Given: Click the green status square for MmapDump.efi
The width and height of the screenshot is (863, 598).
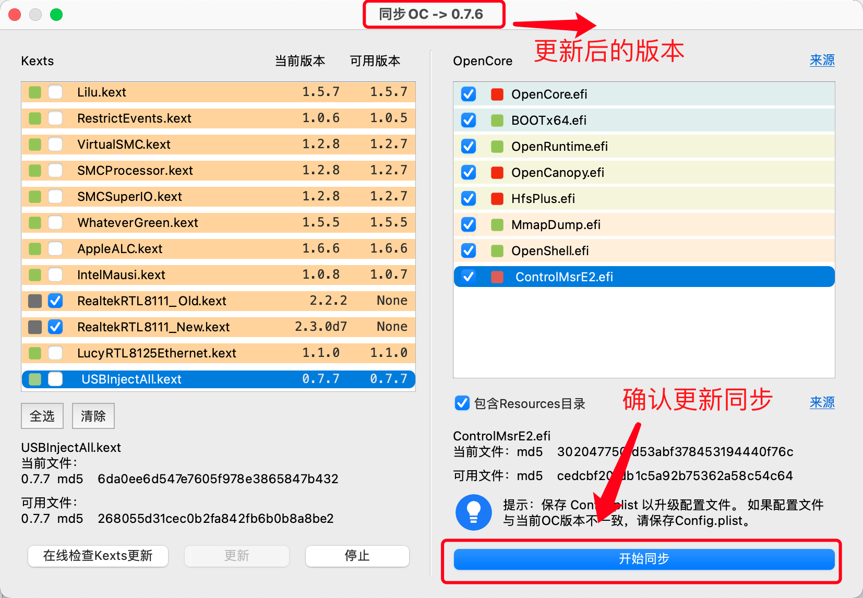Looking at the screenshot, I should [x=497, y=225].
